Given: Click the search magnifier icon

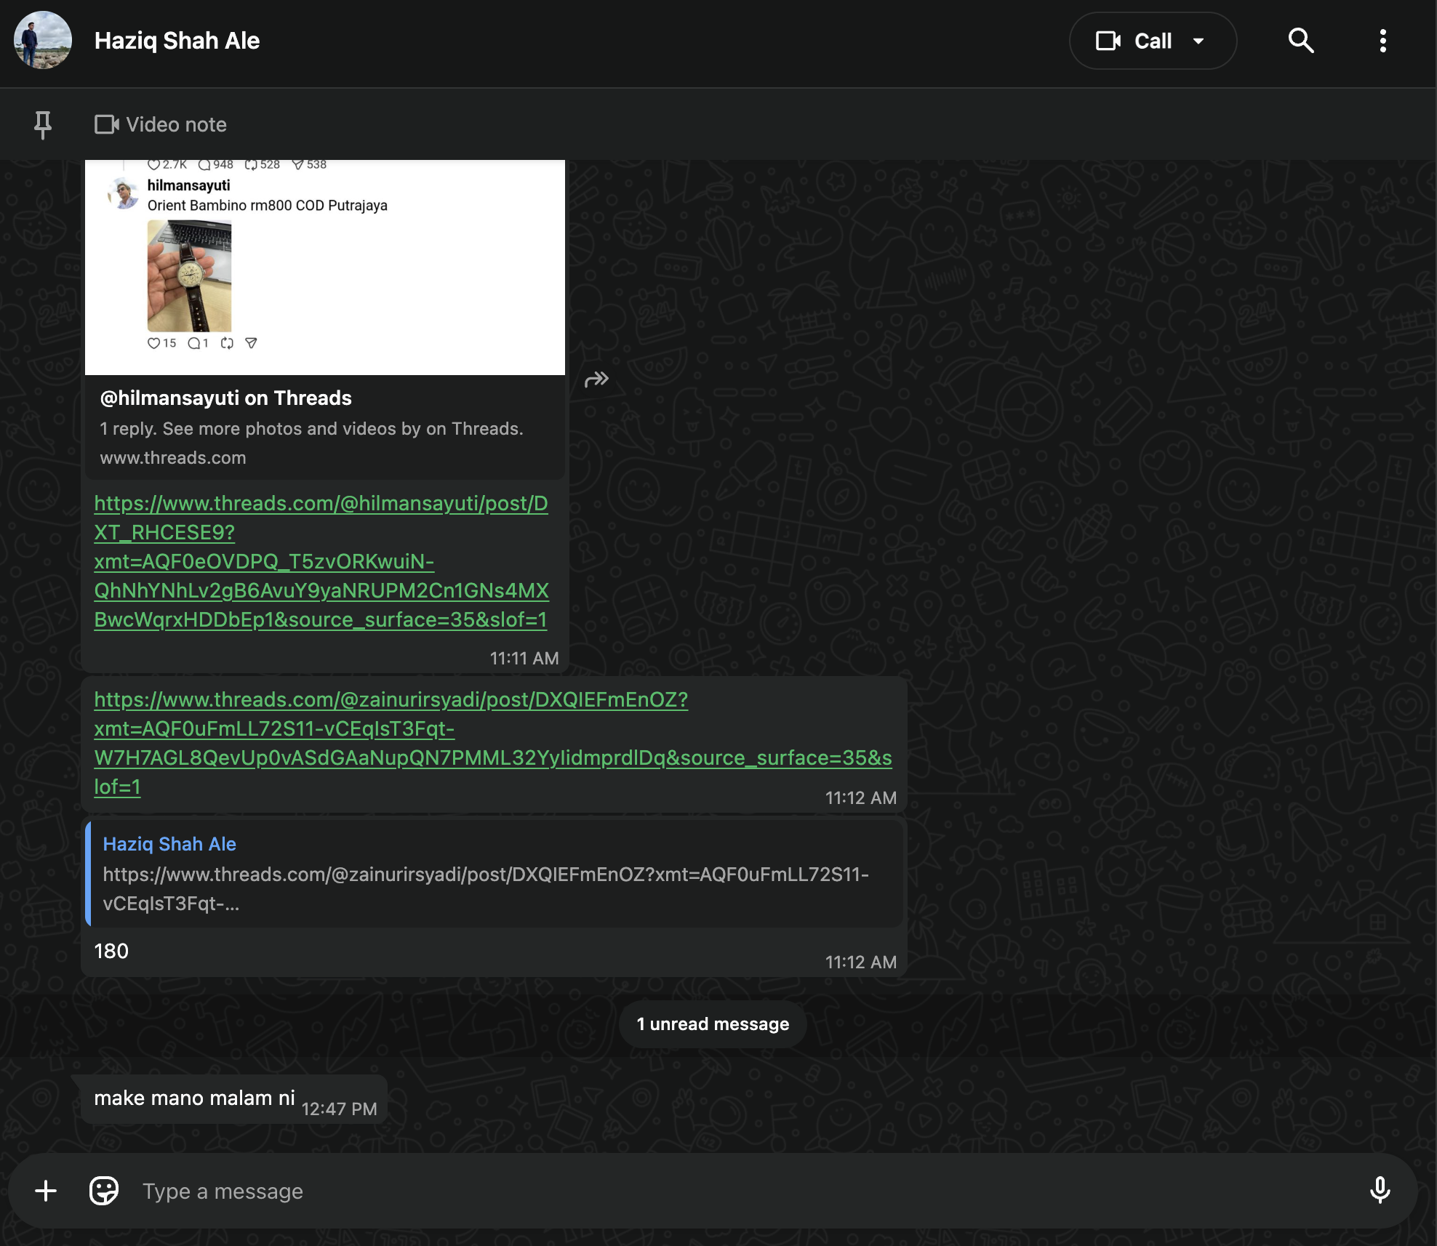Looking at the screenshot, I should [1301, 41].
